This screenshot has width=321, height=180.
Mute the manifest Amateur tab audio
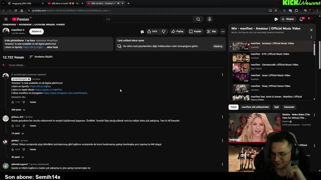[x=118, y=3]
